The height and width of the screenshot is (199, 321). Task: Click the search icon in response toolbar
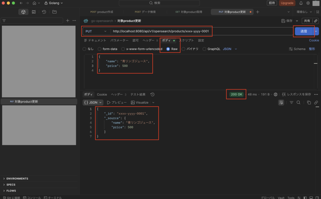pos(298,102)
